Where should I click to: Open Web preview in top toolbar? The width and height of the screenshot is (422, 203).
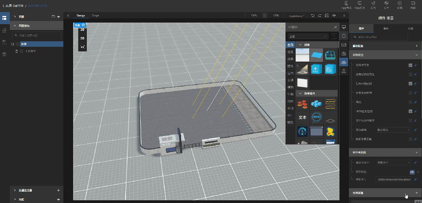359,5
